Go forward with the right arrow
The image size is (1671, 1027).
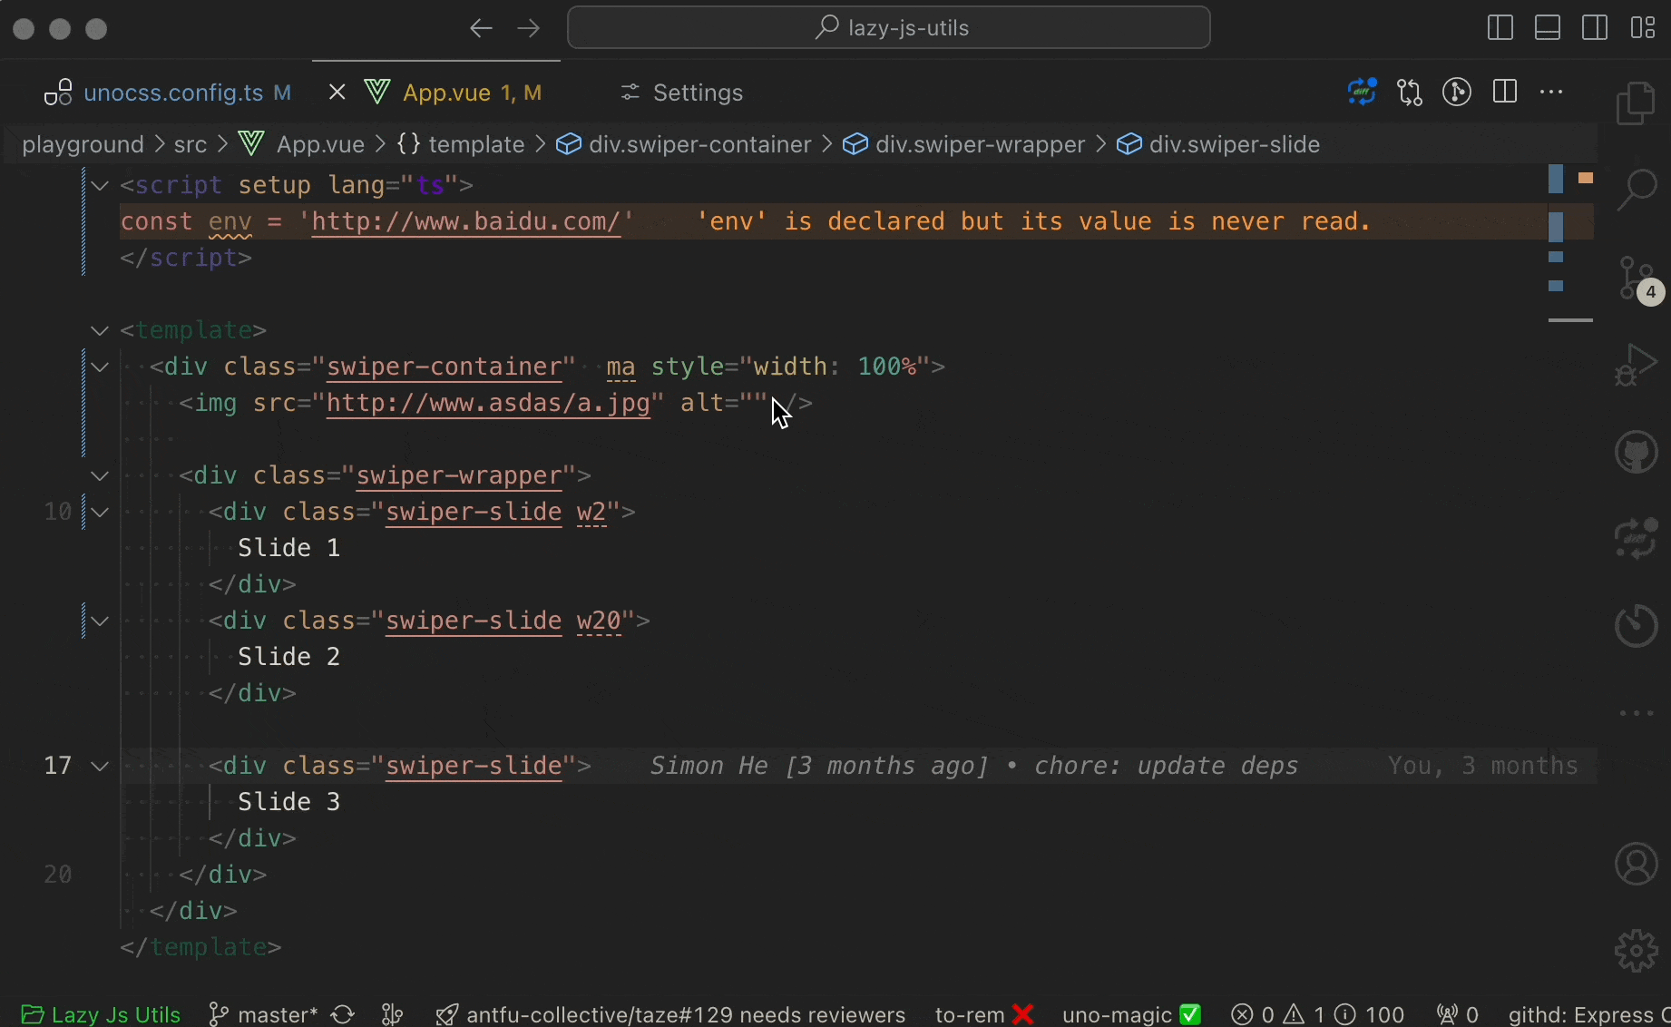[529, 28]
